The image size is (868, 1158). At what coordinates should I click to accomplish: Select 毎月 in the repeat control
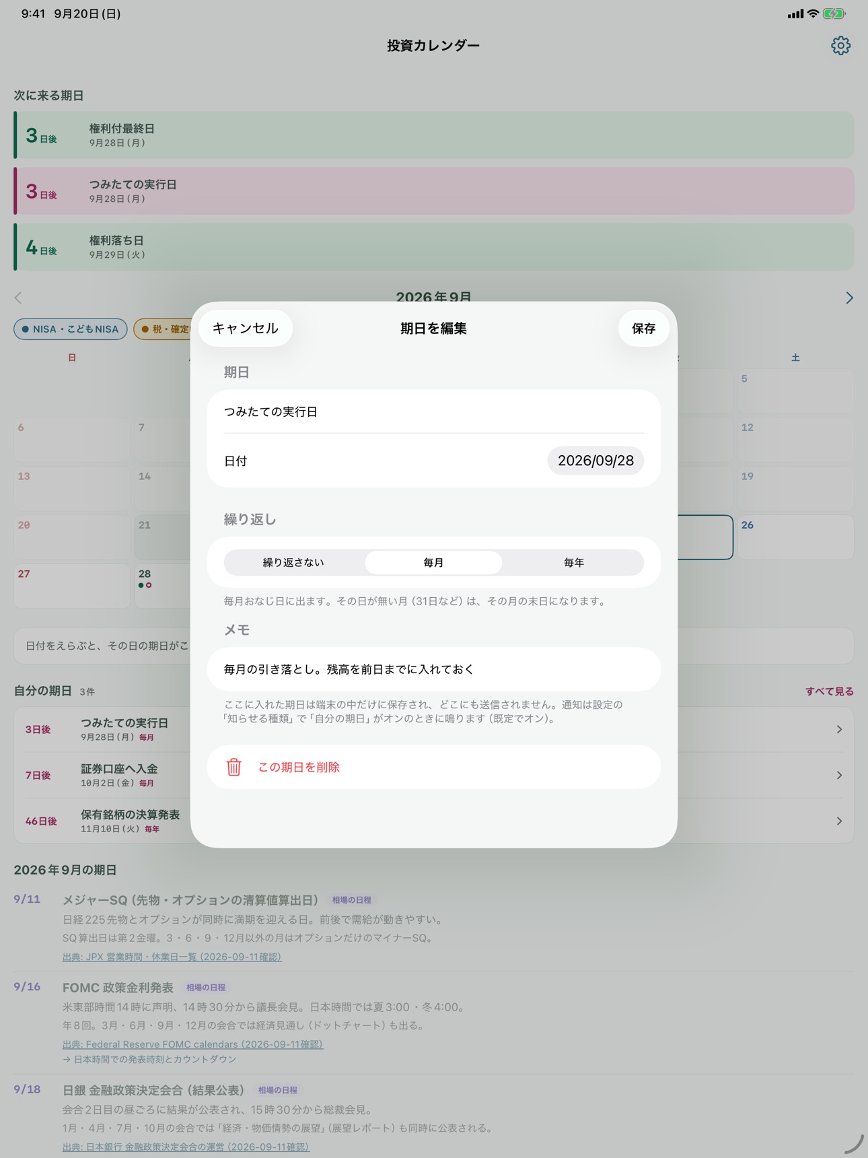[x=433, y=562]
